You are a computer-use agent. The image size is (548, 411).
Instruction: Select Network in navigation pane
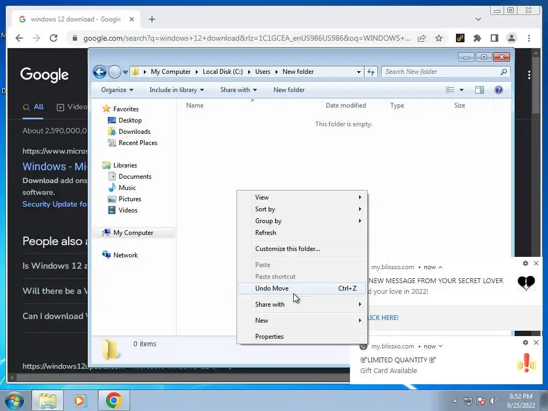coord(120,255)
